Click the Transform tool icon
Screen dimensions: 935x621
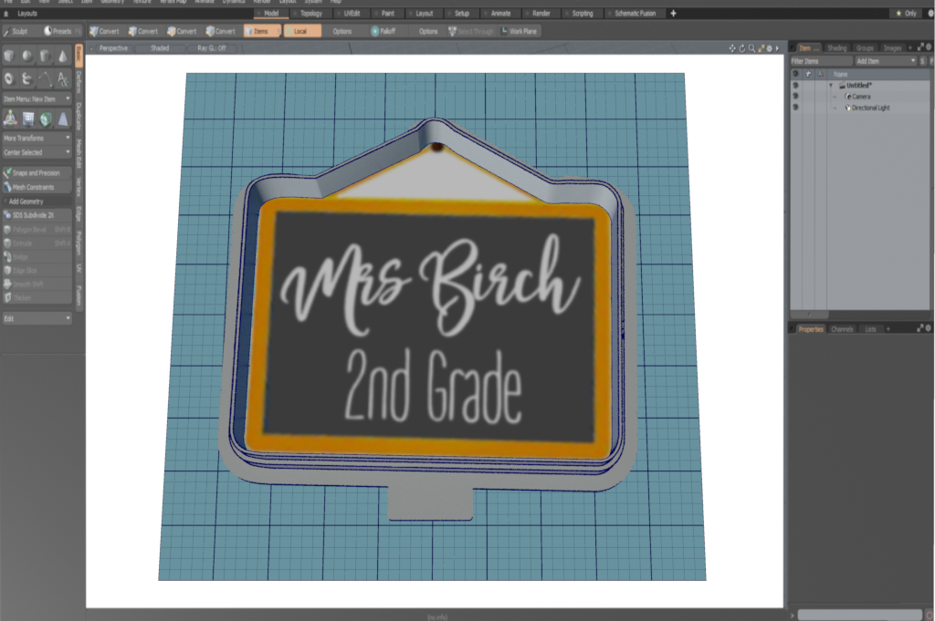(x=10, y=118)
